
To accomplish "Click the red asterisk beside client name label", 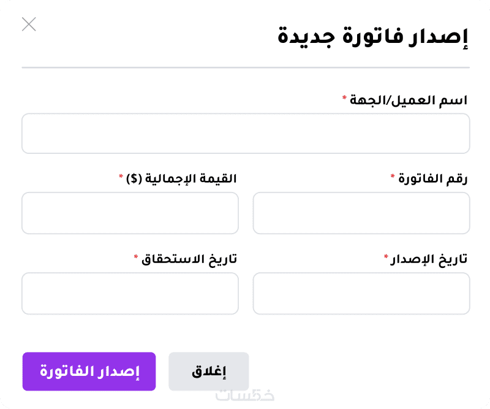I will click(344, 98).
